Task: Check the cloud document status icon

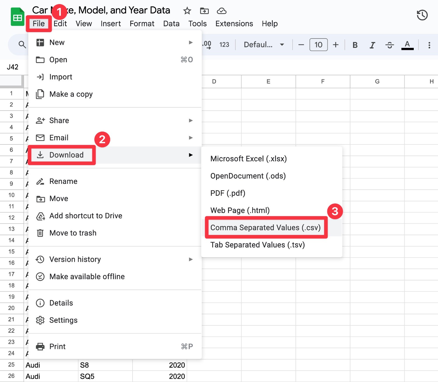Action: tap(222, 11)
